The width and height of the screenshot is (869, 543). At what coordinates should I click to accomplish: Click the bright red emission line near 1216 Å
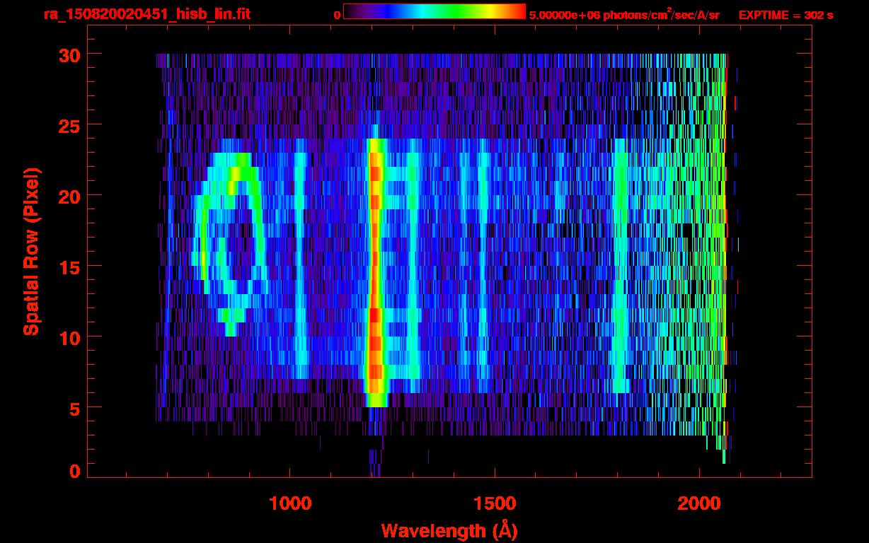(375, 272)
